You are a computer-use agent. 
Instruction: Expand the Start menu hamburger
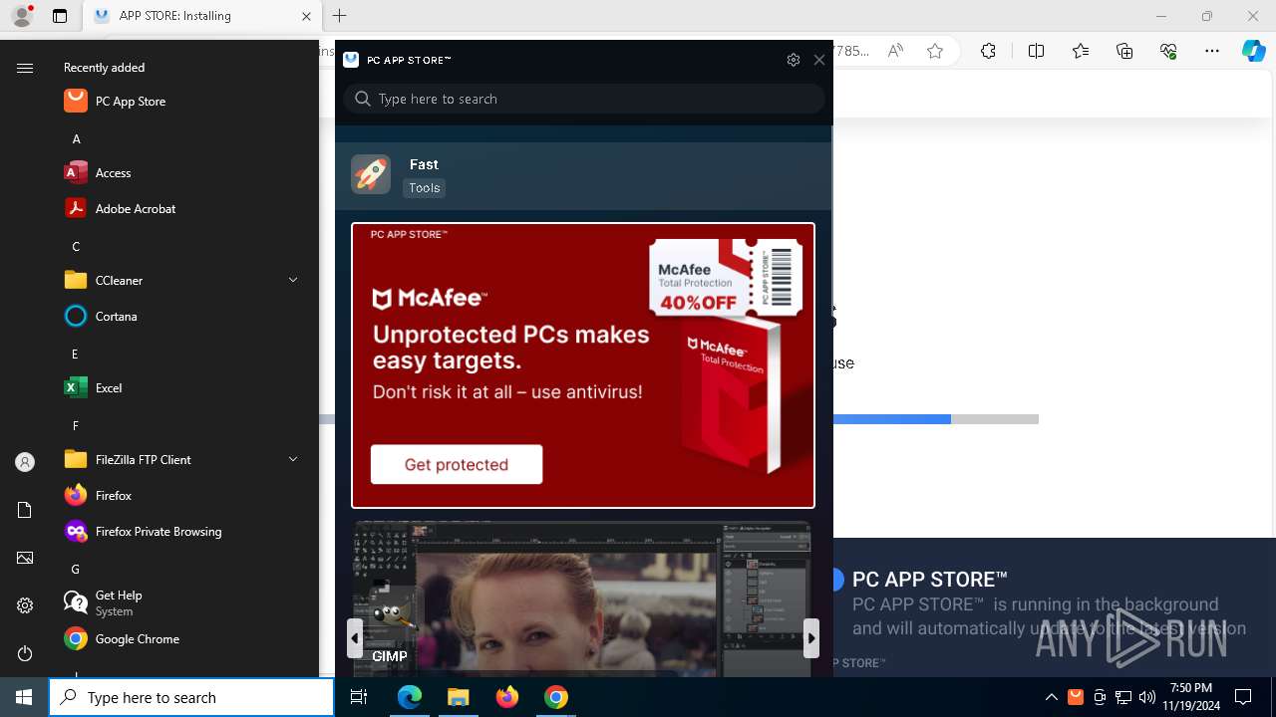tap(25, 68)
